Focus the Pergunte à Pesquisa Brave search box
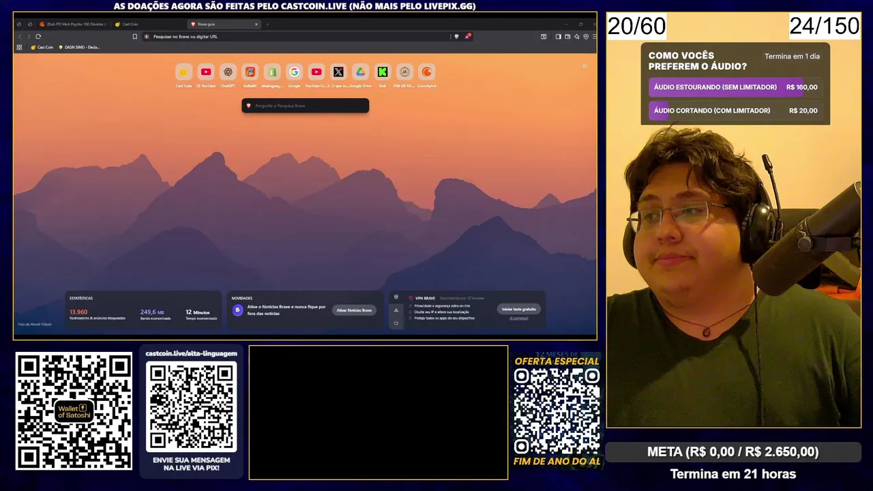This screenshot has width=873, height=491. tap(305, 106)
